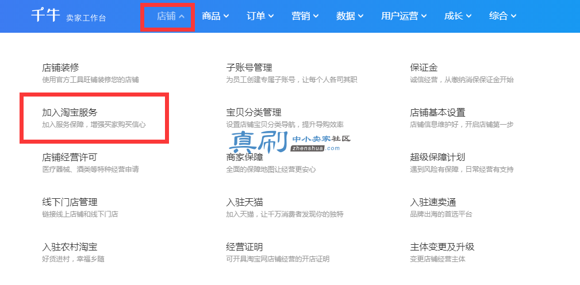Select 宝贝分类管理 entry
The image size is (580, 285).
(x=253, y=113)
